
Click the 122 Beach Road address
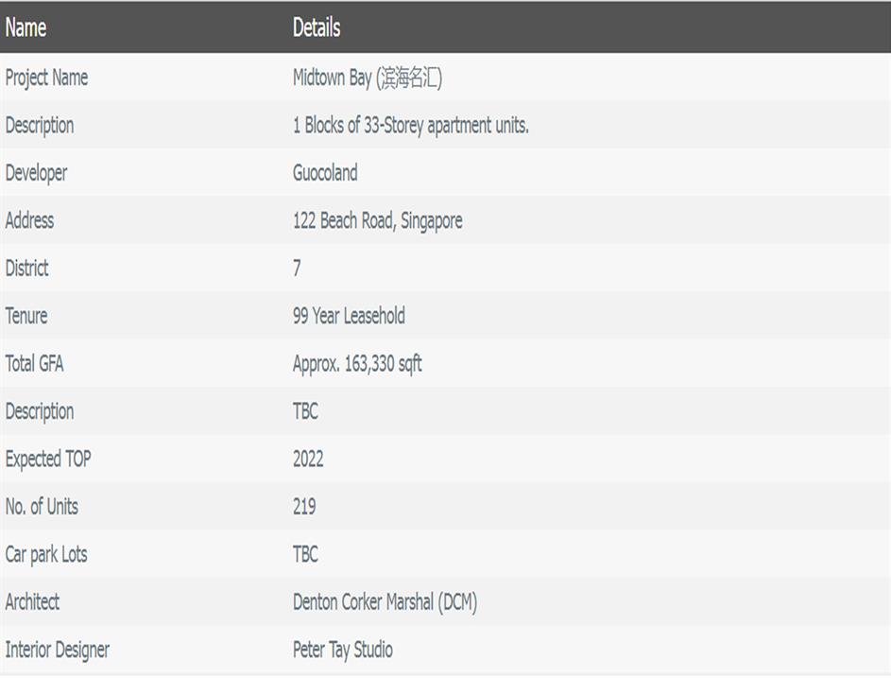tap(377, 221)
